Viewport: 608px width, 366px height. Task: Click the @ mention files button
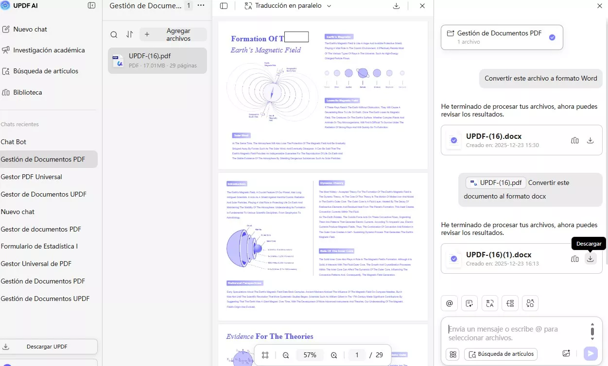tap(449, 303)
